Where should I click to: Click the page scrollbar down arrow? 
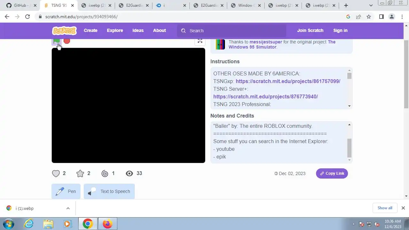coord(406,196)
